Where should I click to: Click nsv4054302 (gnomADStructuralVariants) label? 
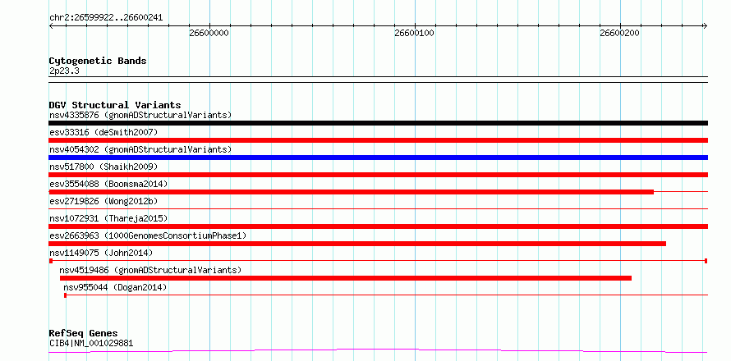click(140, 149)
